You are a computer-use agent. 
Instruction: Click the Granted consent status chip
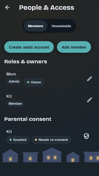(x=18, y=140)
